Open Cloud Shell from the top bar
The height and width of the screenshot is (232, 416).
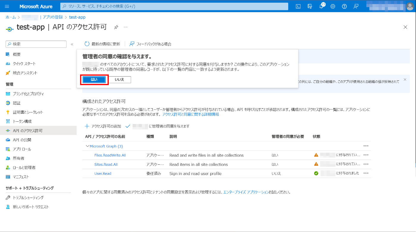tap(298, 6)
